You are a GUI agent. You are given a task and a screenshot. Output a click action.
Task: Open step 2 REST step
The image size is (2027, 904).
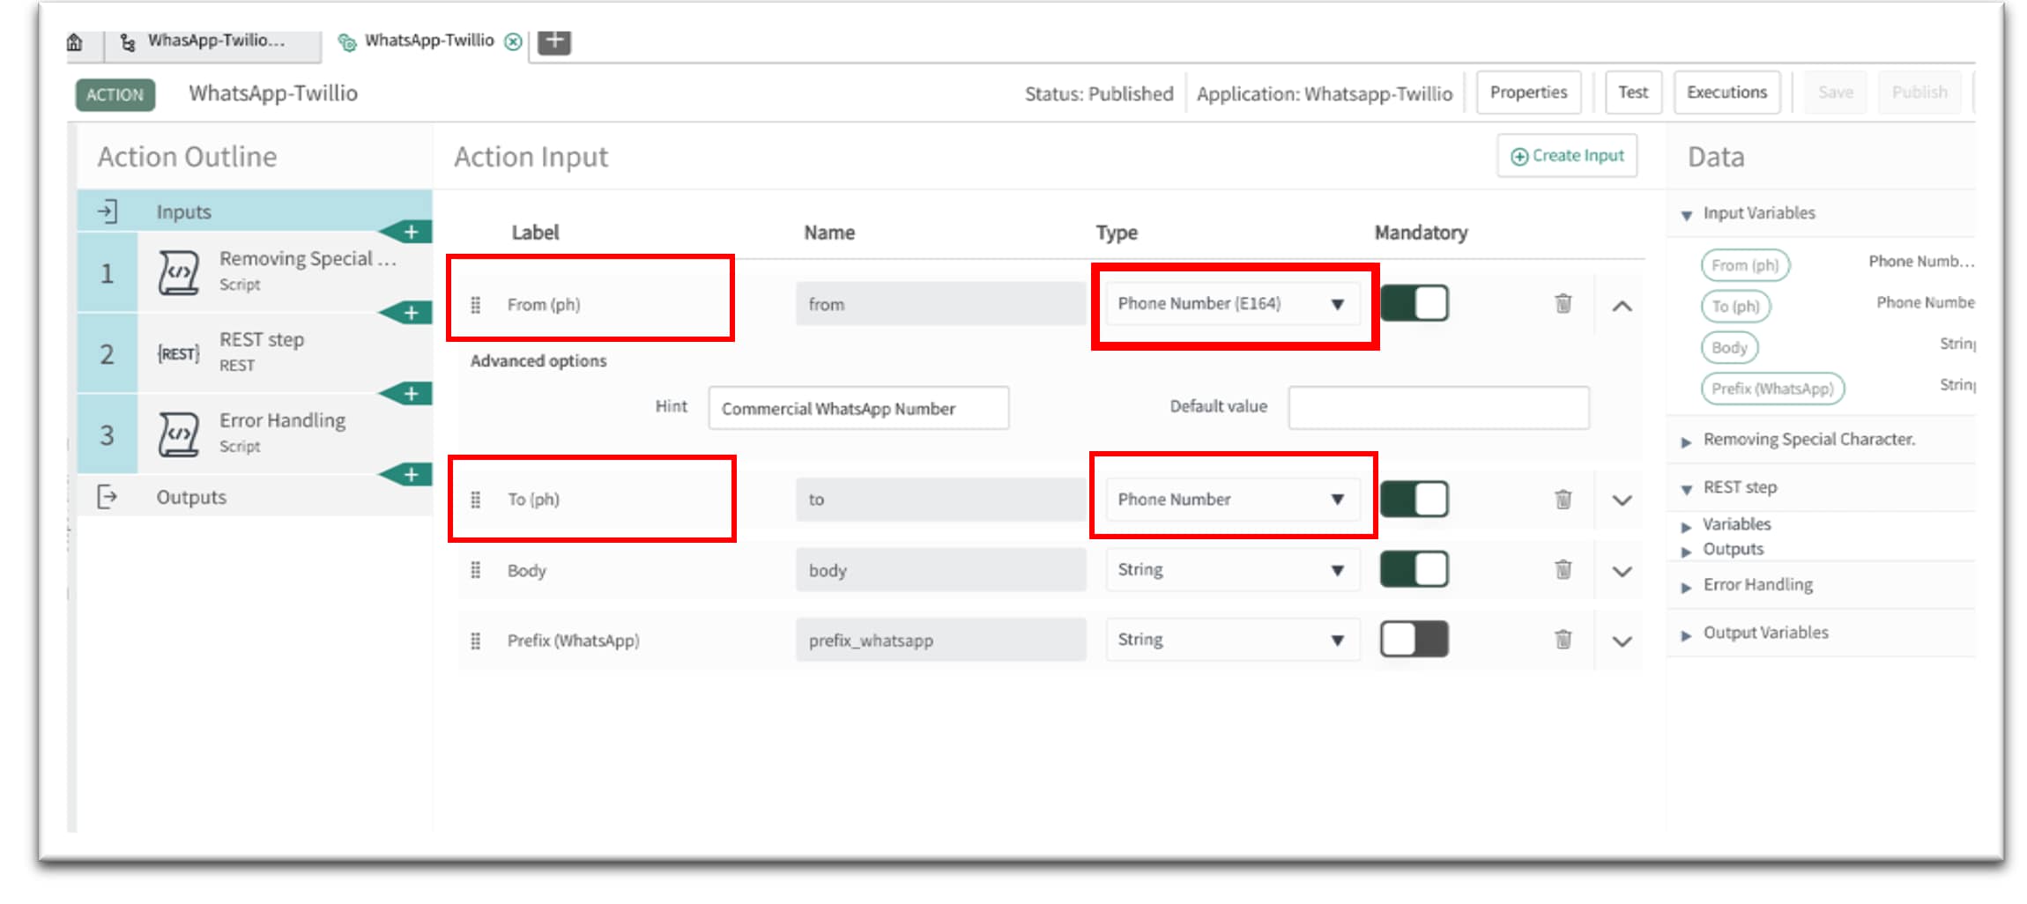coord(254,352)
